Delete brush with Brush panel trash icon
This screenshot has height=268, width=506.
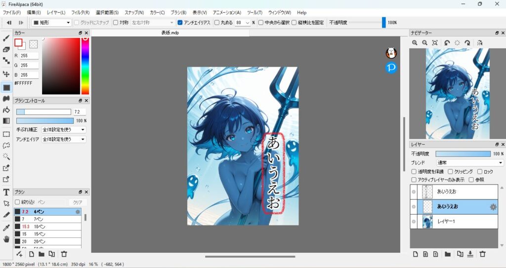click(64, 254)
